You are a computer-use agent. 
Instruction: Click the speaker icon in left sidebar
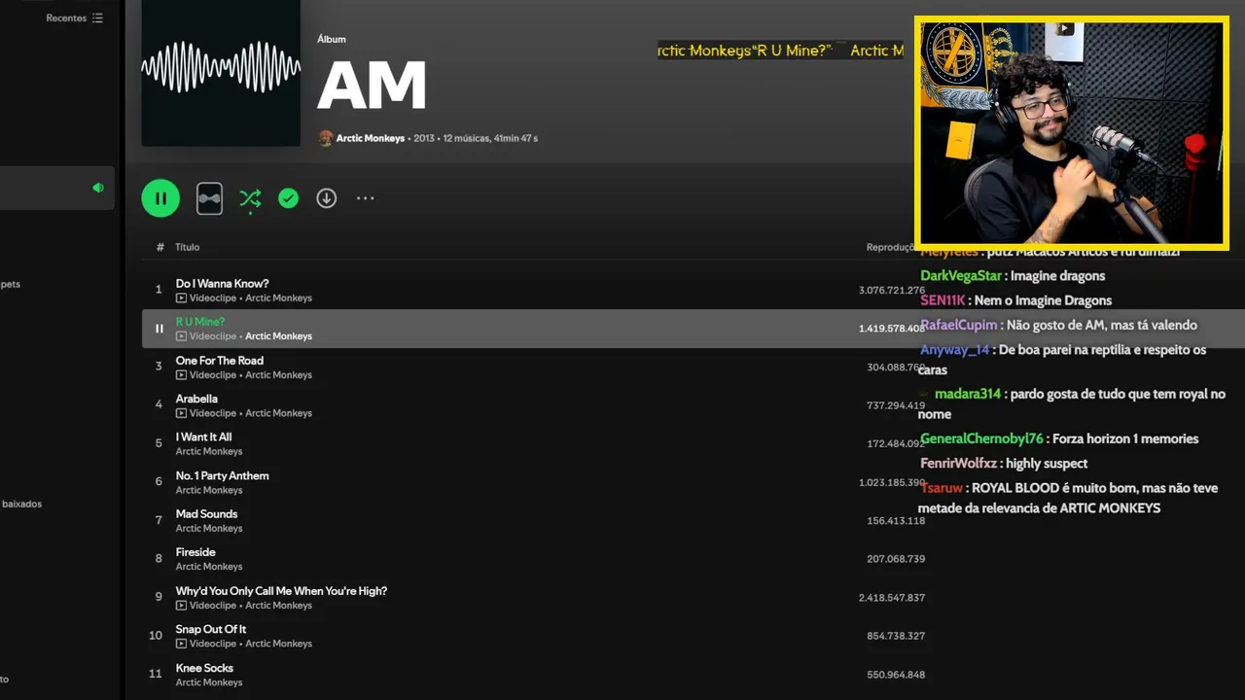[98, 188]
